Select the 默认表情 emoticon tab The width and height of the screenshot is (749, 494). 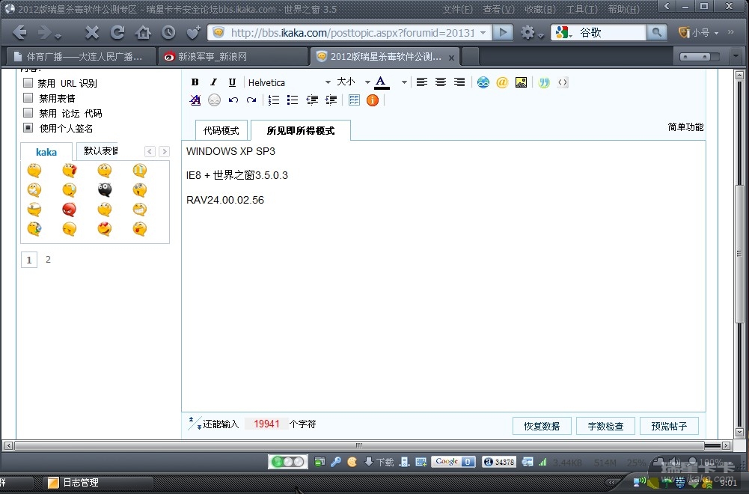click(100, 151)
